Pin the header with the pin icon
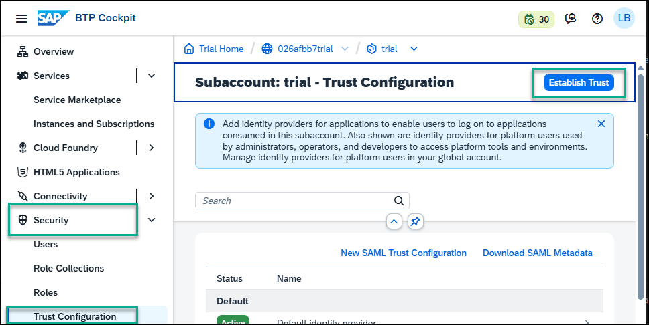 click(415, 222)
